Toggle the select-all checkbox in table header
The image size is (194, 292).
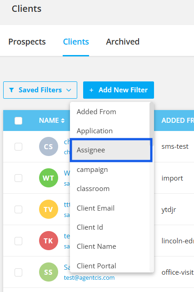tap(19, 121)
